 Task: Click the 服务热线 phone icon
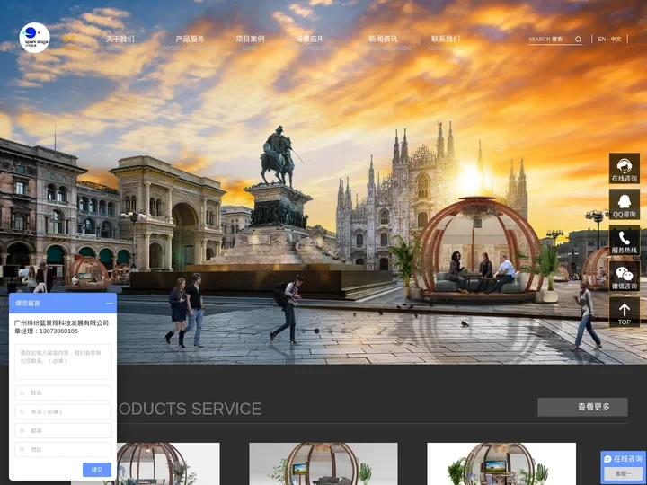click(625, 241)
